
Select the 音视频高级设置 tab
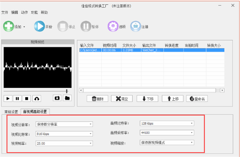click(35, 111)
